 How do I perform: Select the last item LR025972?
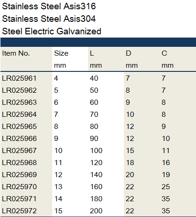[x=19, y=211]
